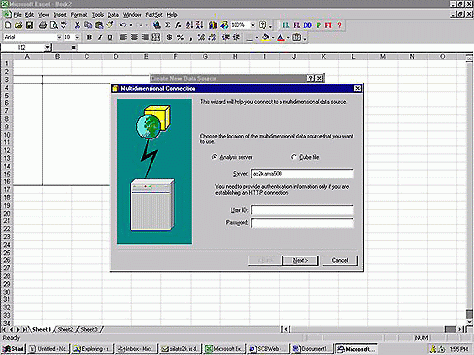Open the File menu
474x355 pixels.
(17, 15)
